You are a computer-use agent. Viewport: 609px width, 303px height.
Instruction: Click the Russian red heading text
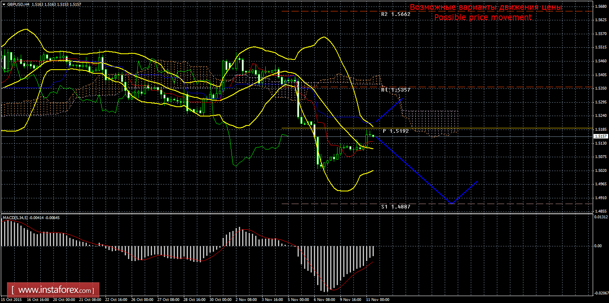point(486,7)
